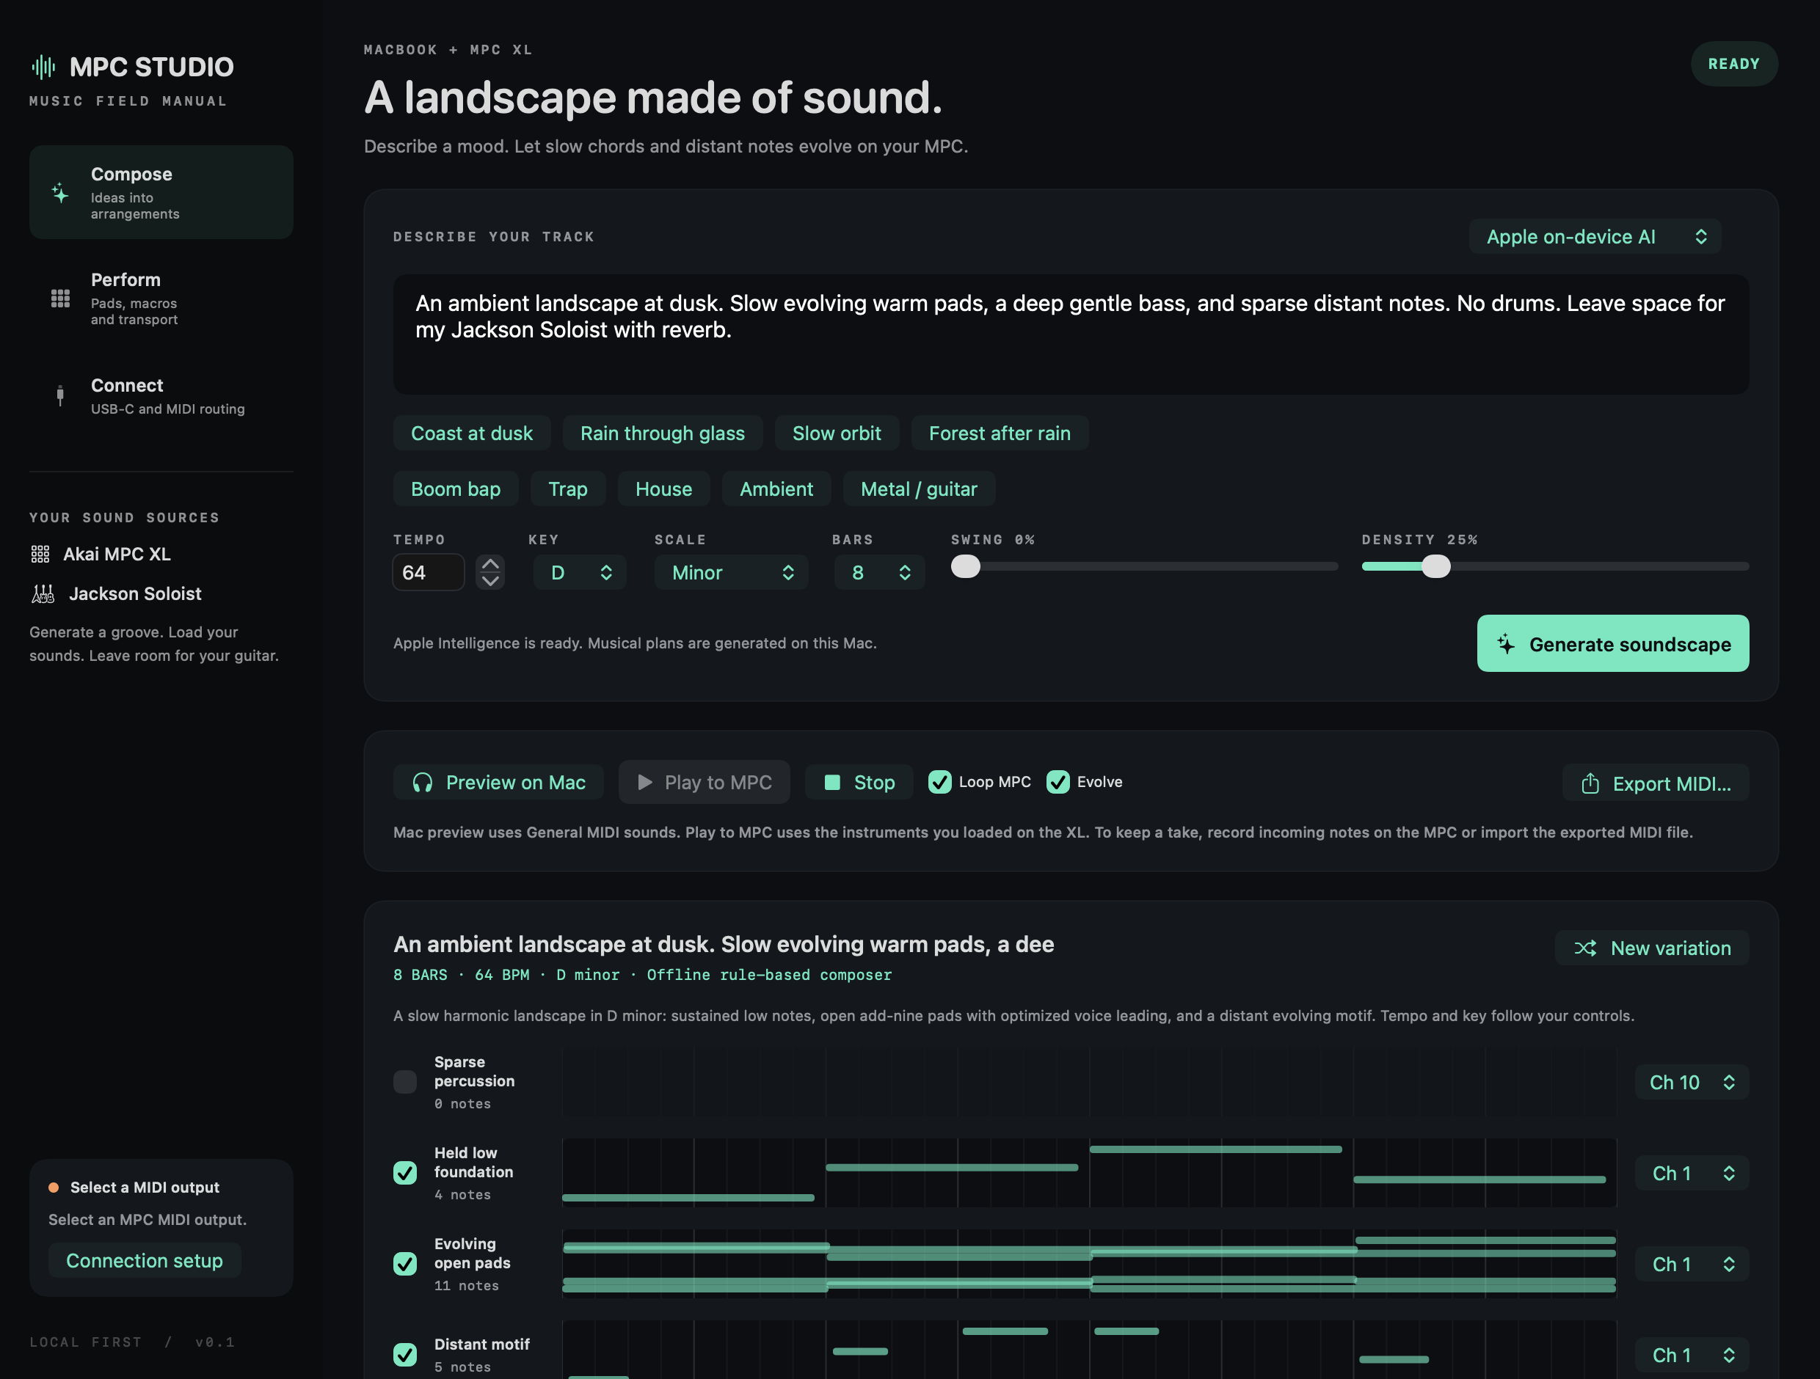Open the Apple on-device AI model dropdown

pos(1595,237)
